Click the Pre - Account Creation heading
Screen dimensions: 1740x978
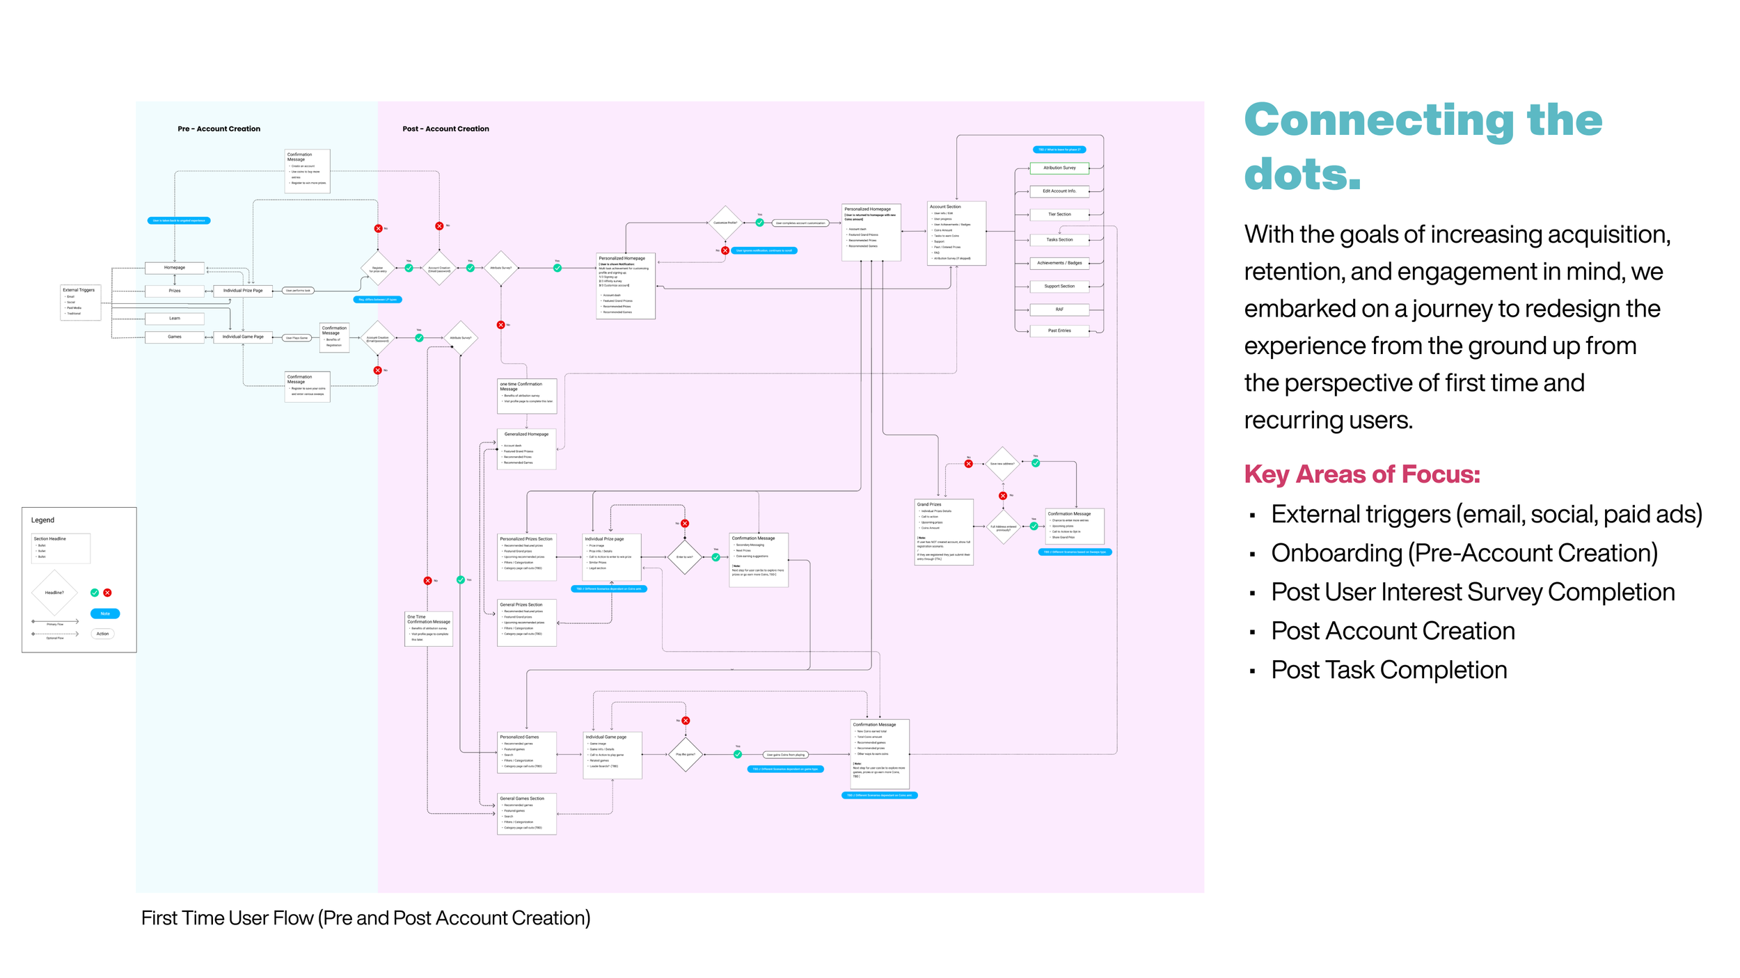point(219,129)
